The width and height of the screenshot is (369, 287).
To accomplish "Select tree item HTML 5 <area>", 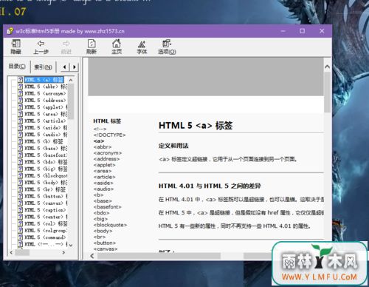I will pyautogui.click(x=46, y=114).
